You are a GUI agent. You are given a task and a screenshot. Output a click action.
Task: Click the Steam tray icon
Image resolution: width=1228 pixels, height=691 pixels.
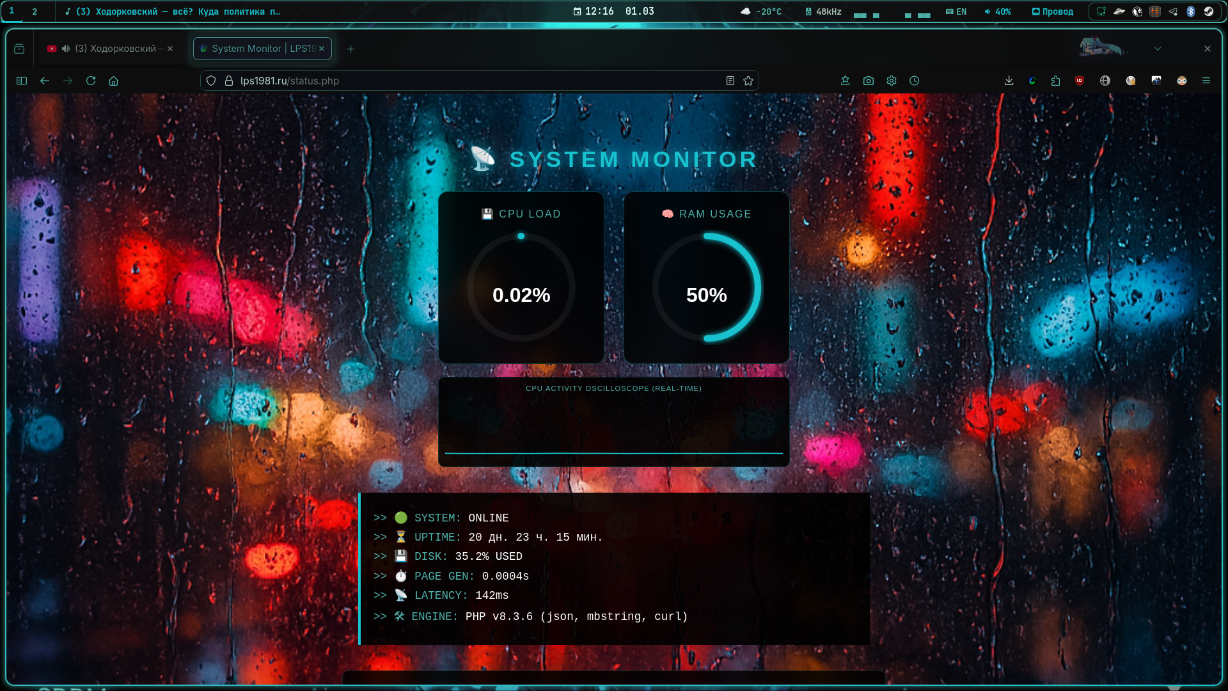click(x=1209, y=12)
